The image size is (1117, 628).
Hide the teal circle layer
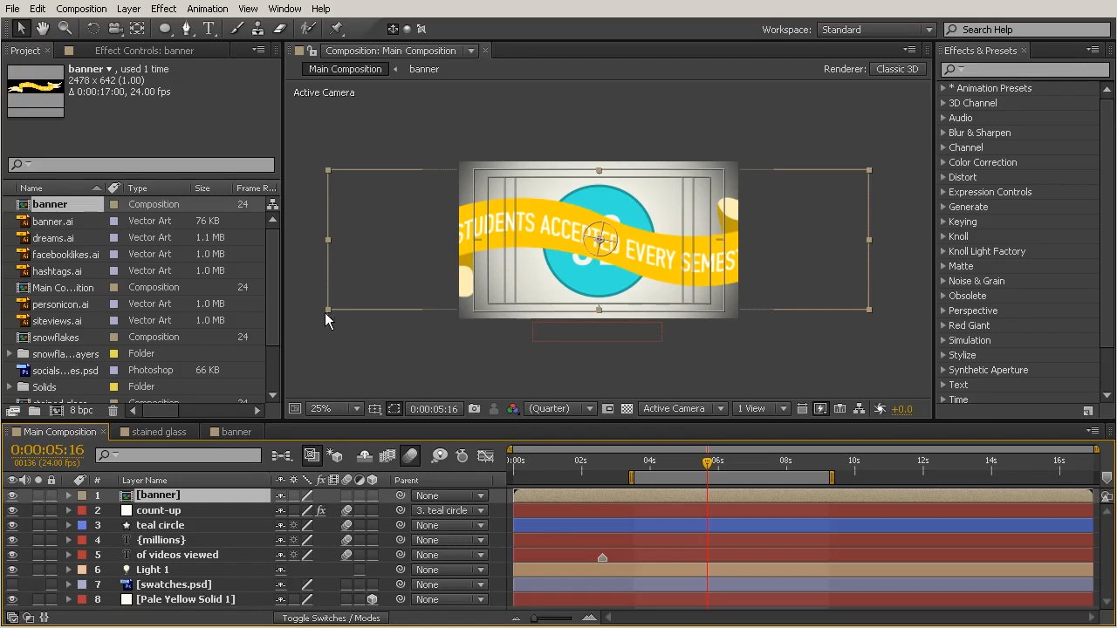(12, 525)
